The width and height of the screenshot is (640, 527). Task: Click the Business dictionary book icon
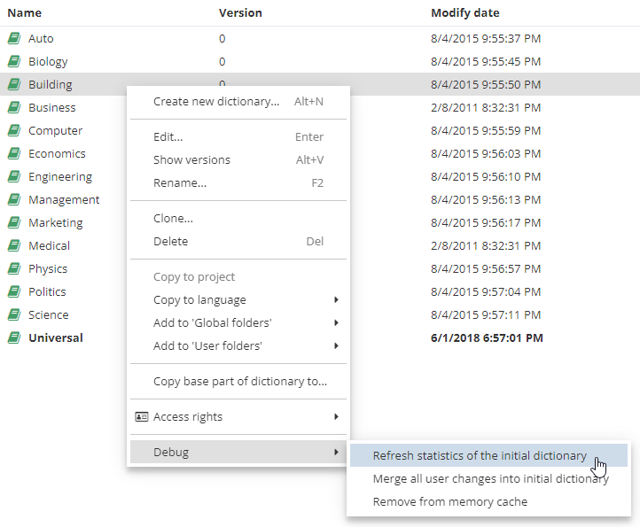14,108
